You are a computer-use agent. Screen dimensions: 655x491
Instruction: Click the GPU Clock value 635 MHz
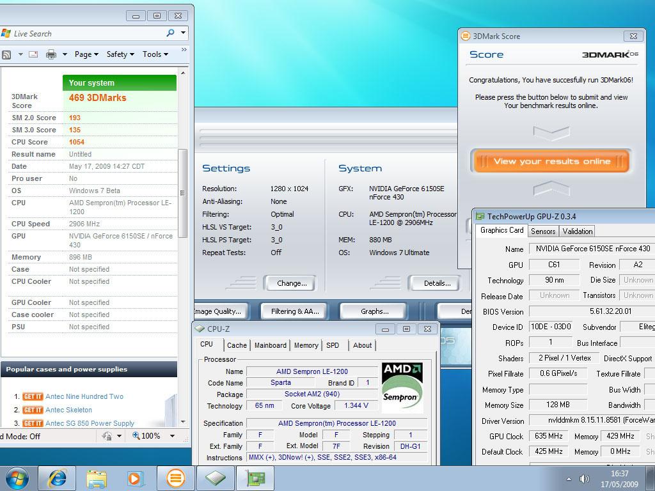[548, 436]
